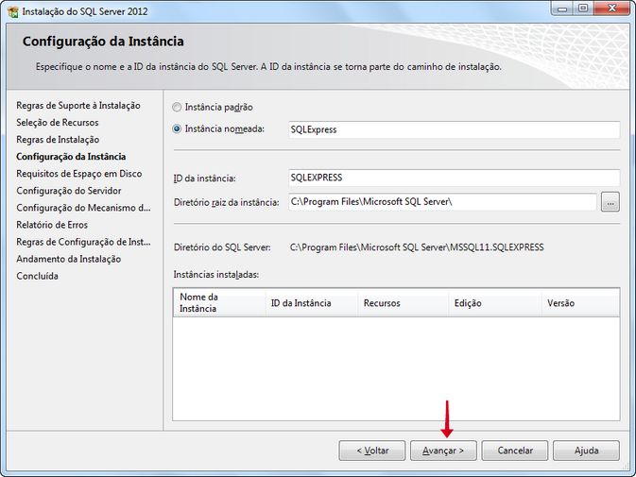Click the Instâncias instaladas label
636x477 pixels.
tap(215, 274)
